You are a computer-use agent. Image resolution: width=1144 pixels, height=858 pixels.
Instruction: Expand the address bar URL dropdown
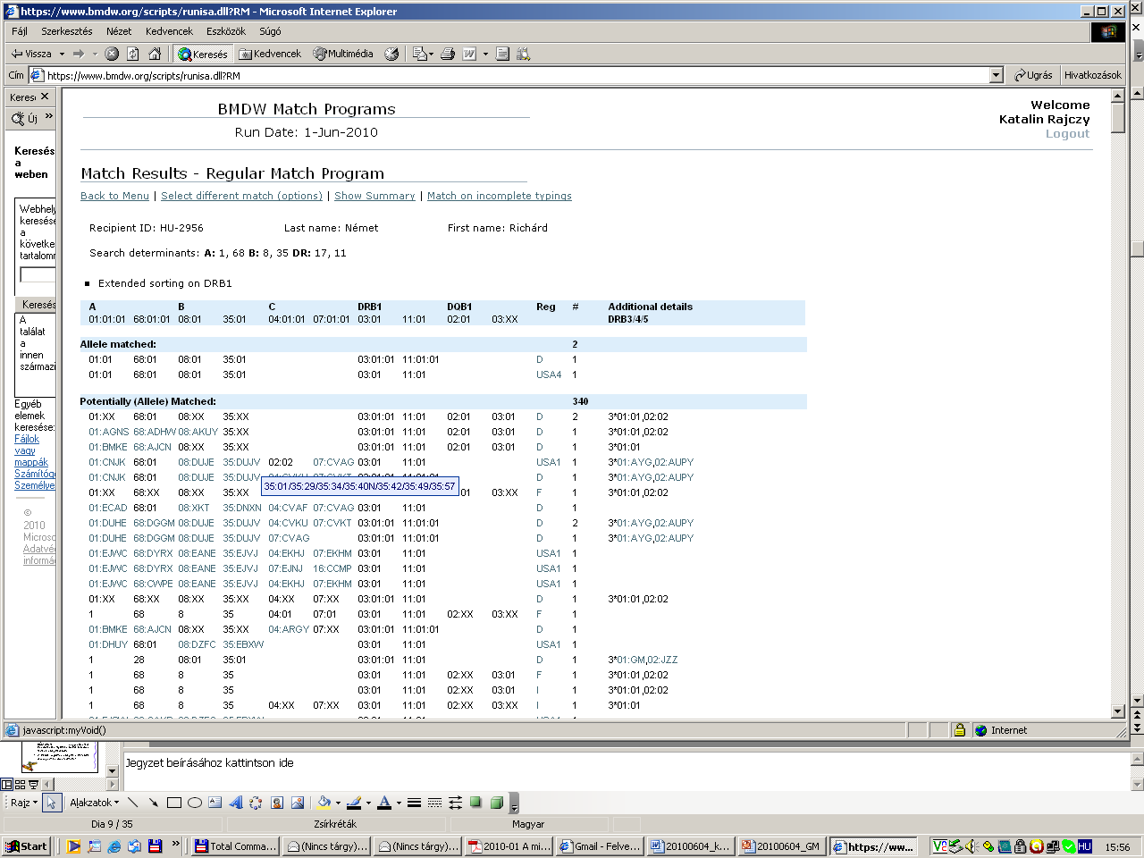(997, 76)
